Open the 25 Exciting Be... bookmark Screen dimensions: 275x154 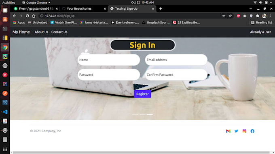tap(186, 23)
